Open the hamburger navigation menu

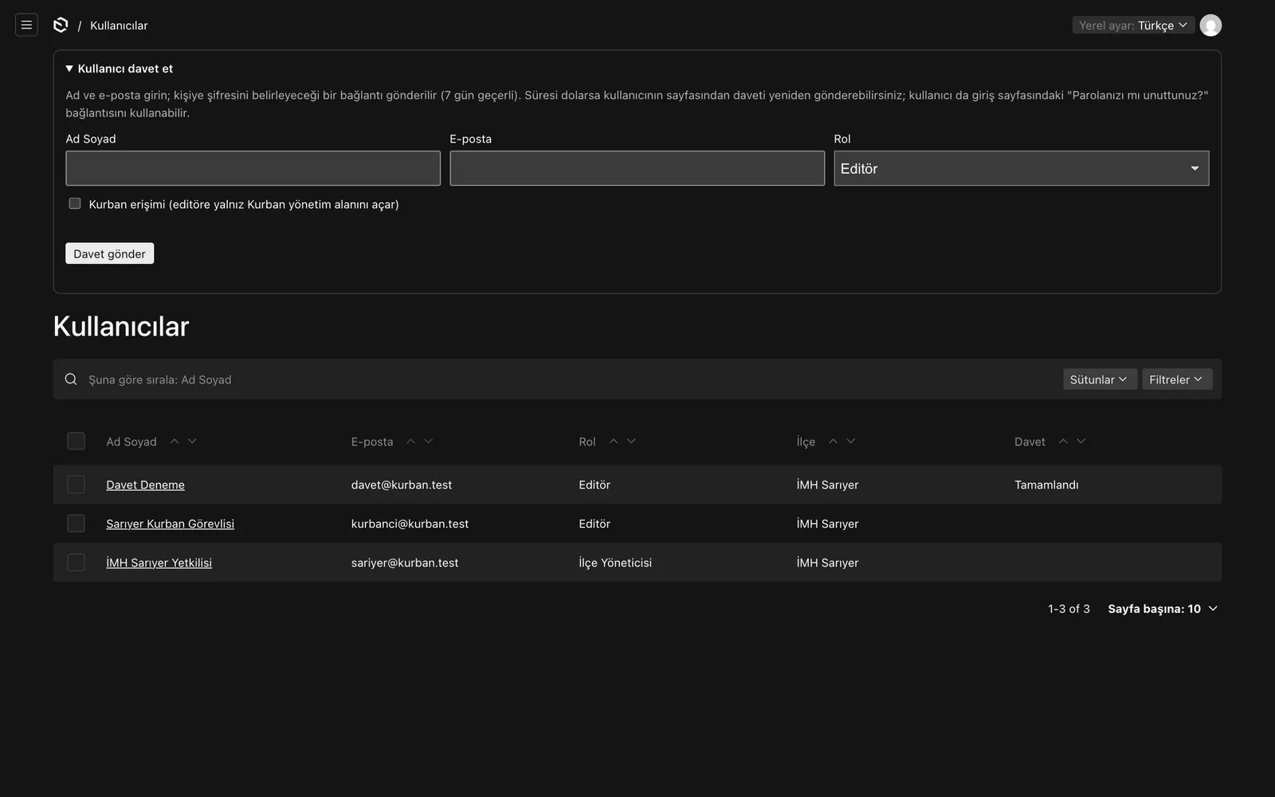[26, 25]
